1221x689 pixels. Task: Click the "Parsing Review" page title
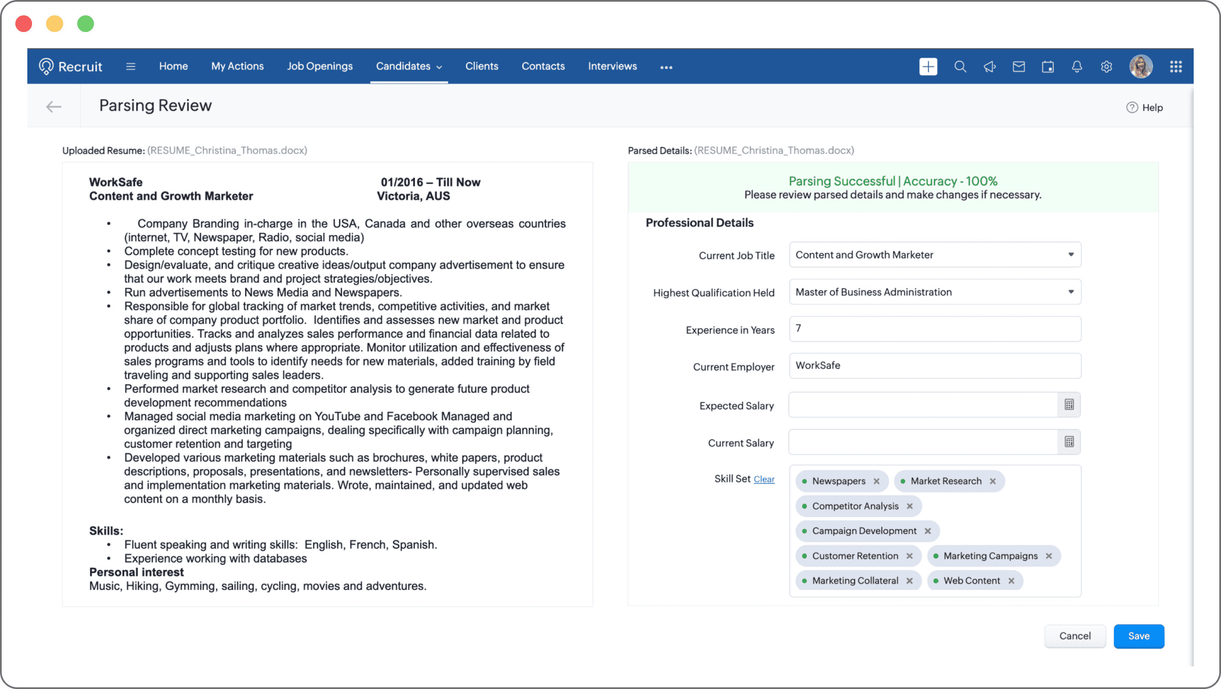[x=155, y=105]
